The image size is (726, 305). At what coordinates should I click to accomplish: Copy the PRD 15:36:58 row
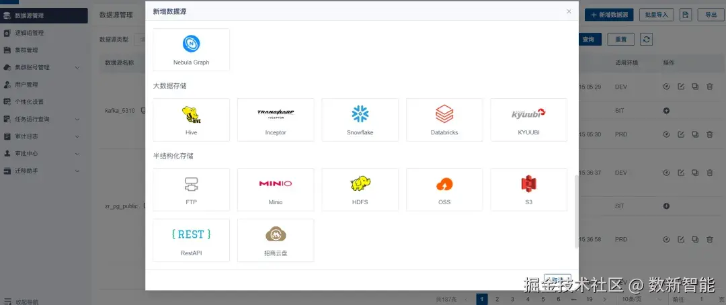click(695, 239)
